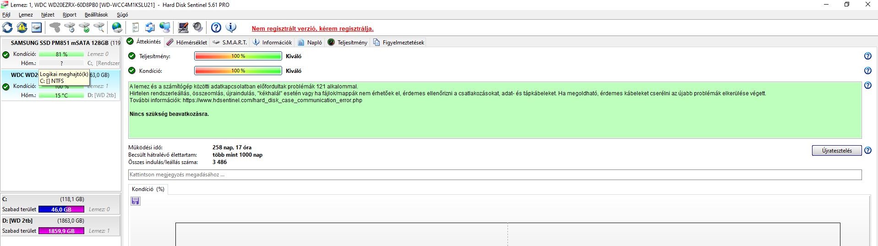The image size is (878, 246).
Task: Click the Kondíció 100 % gradient bar
Action: (238, 71)
